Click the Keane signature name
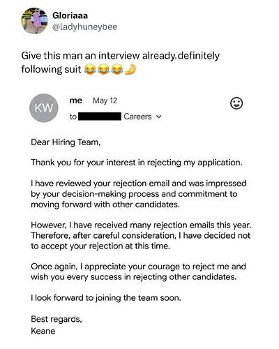 pyautogui.click(x=43, y=331)
